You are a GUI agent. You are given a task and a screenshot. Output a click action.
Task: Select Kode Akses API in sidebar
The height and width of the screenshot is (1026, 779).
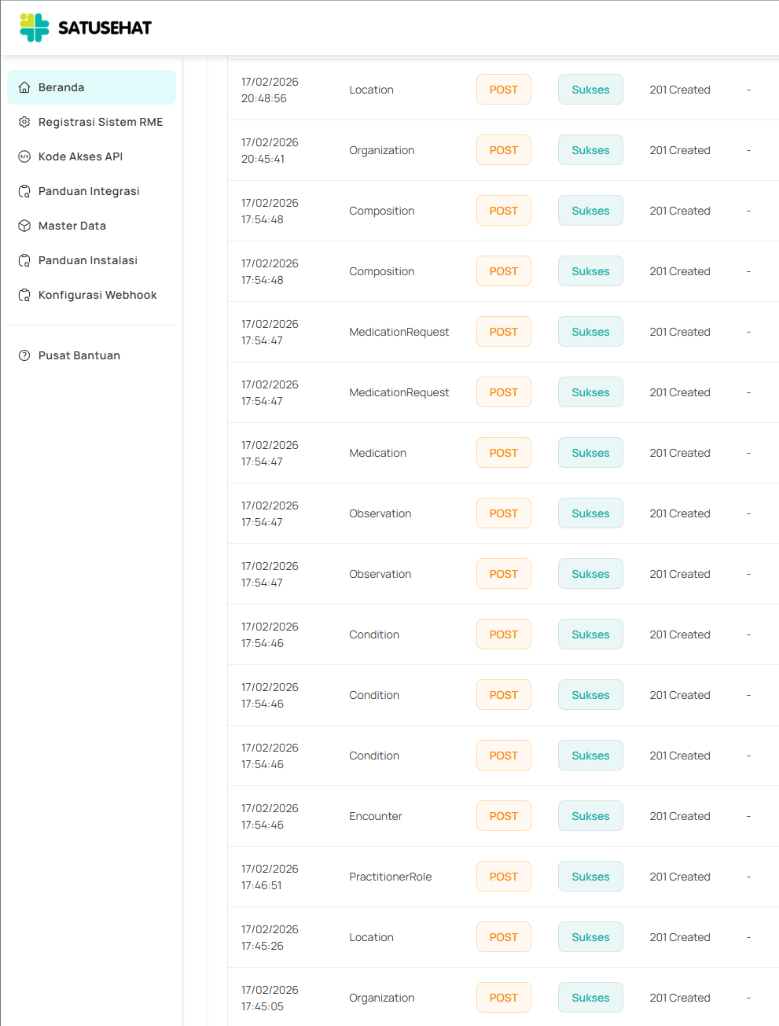80,156
